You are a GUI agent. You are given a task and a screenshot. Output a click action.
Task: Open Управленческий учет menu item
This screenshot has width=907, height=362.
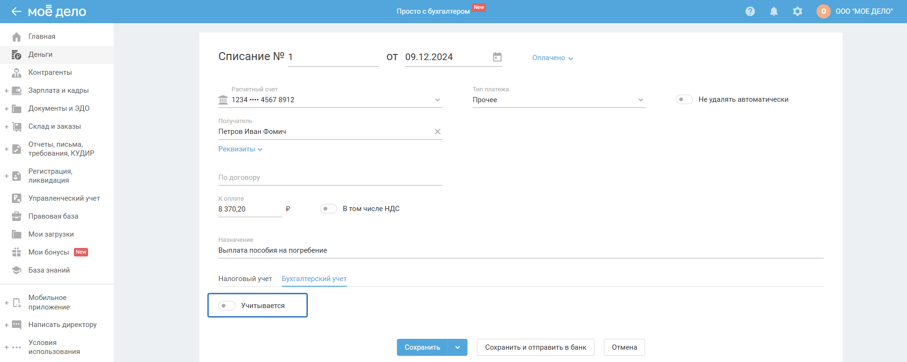click(x=64, y=198)
